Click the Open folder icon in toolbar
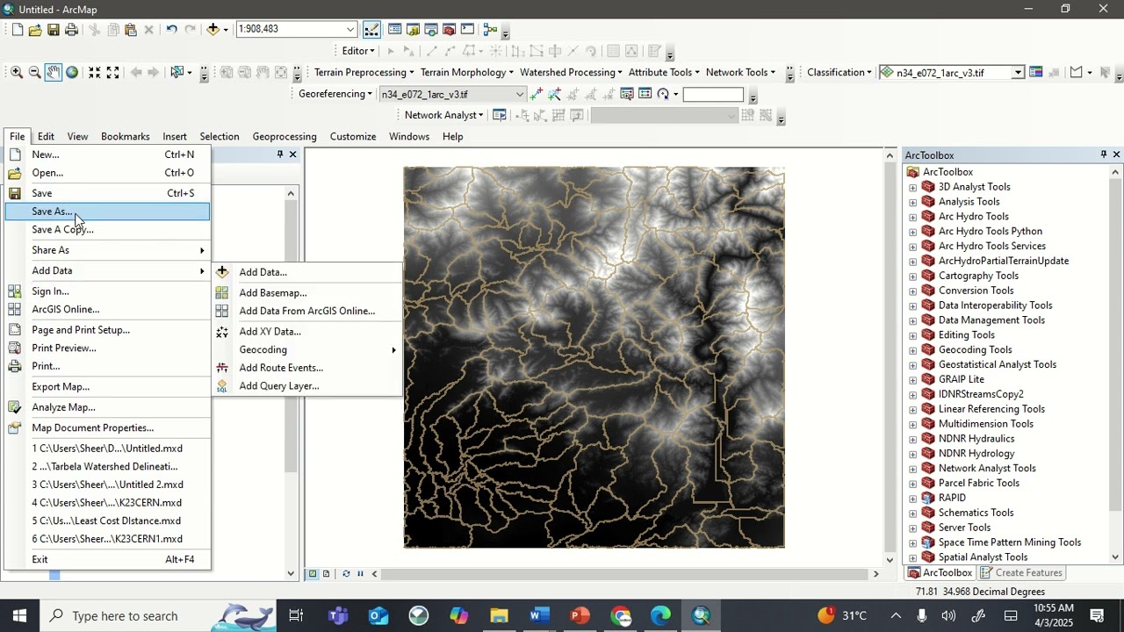 35,29
